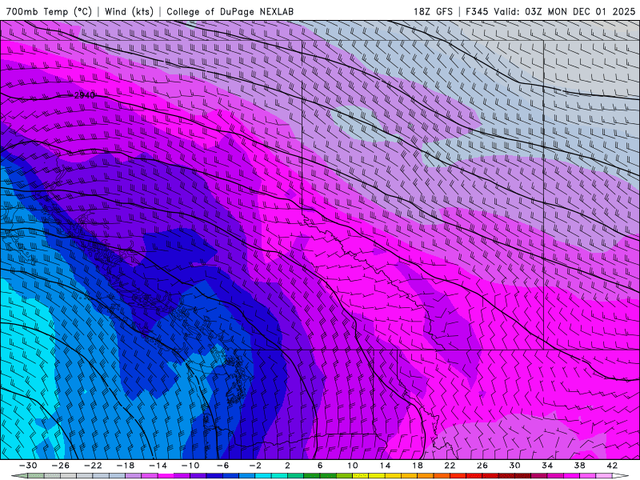Screen dimensions: 640x480
Task: Click the left arrow end of the color bar
Action: 19,476
